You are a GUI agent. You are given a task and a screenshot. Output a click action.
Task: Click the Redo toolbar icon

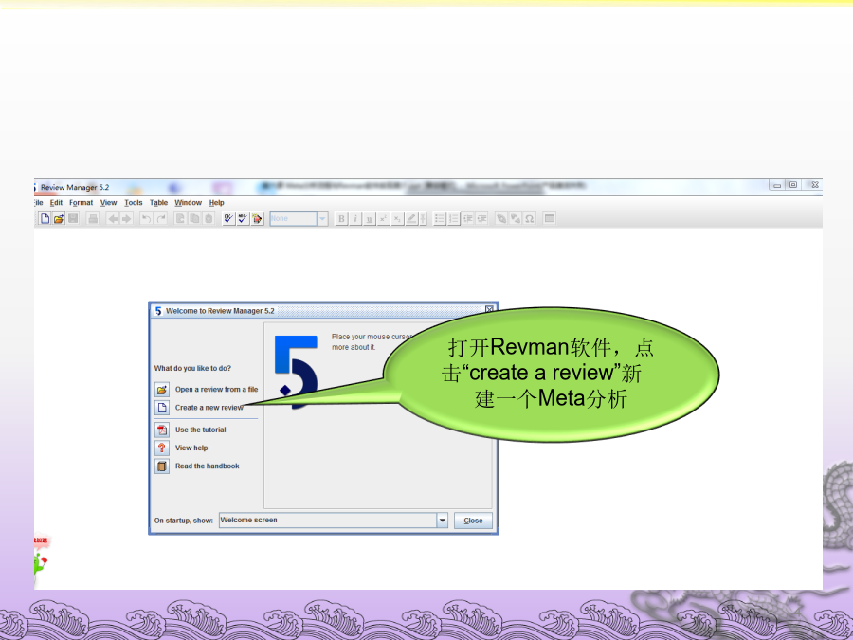click(x=160, y=219)
